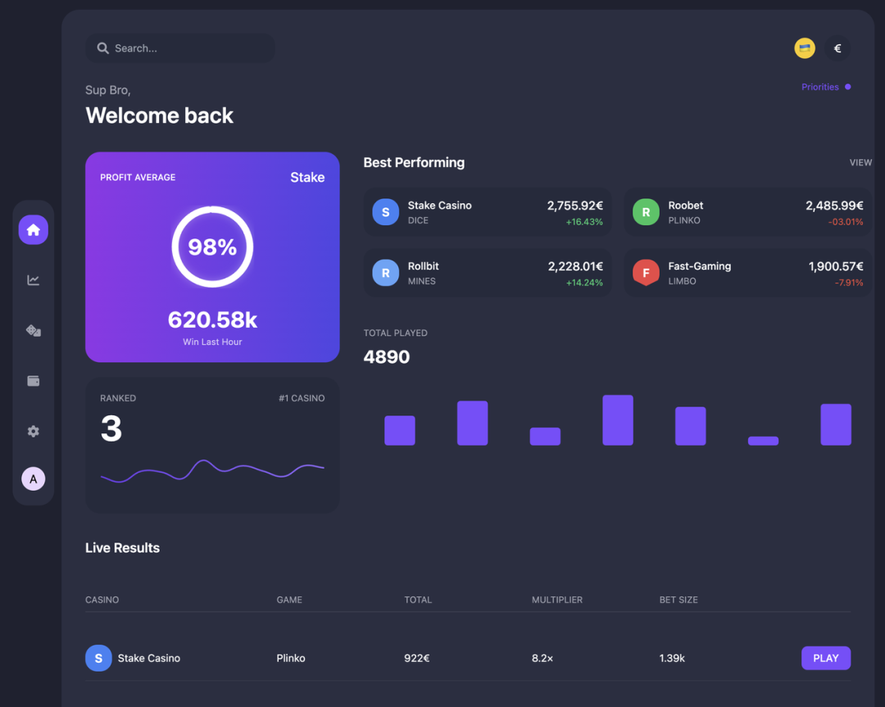This screenshot has height=707, width=885.
Task: Play the Stake Casino Plinko game
Action: tap(826, 658)
